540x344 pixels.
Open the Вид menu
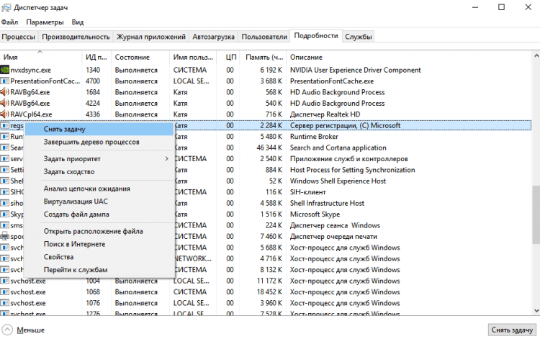(78, 22)
